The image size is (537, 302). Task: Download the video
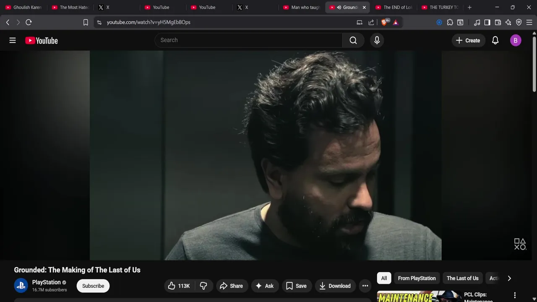point(335,286)
